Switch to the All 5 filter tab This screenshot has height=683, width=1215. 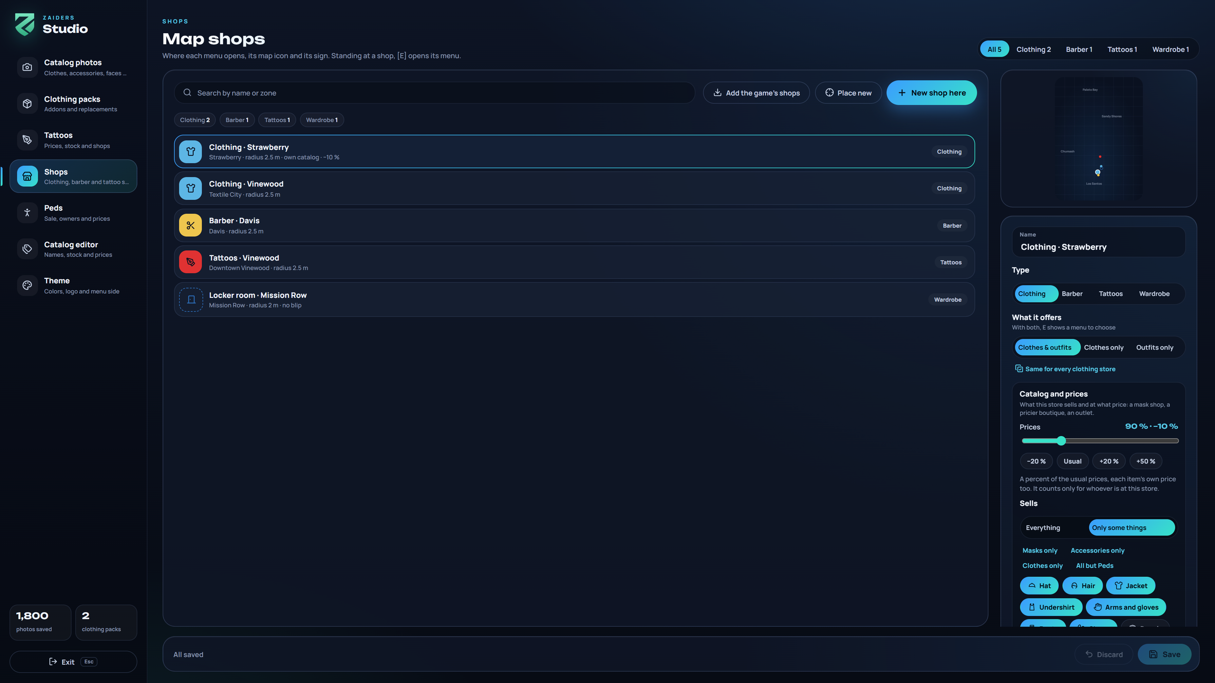[994, 49]
